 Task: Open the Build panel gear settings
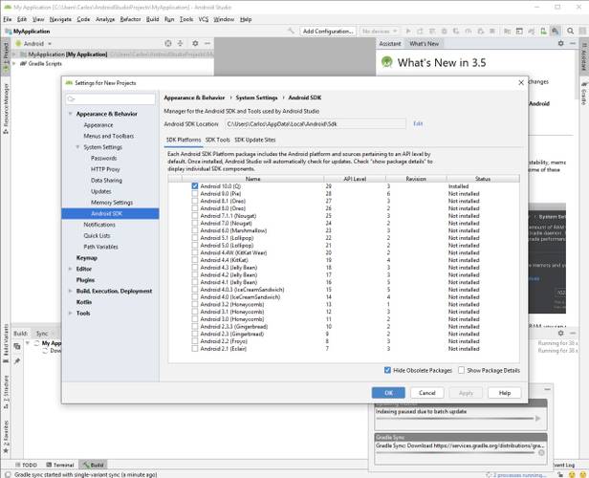tap(561, 333)
